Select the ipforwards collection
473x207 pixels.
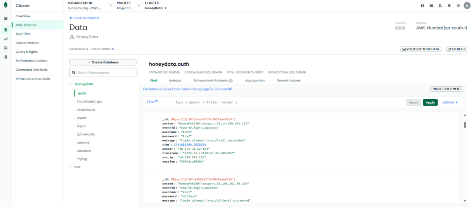(86, 134)
